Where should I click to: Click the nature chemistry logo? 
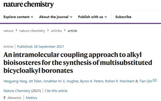pos(28,4)
